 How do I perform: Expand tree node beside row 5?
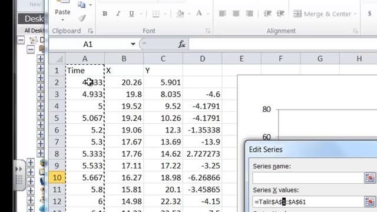(41, 115)
